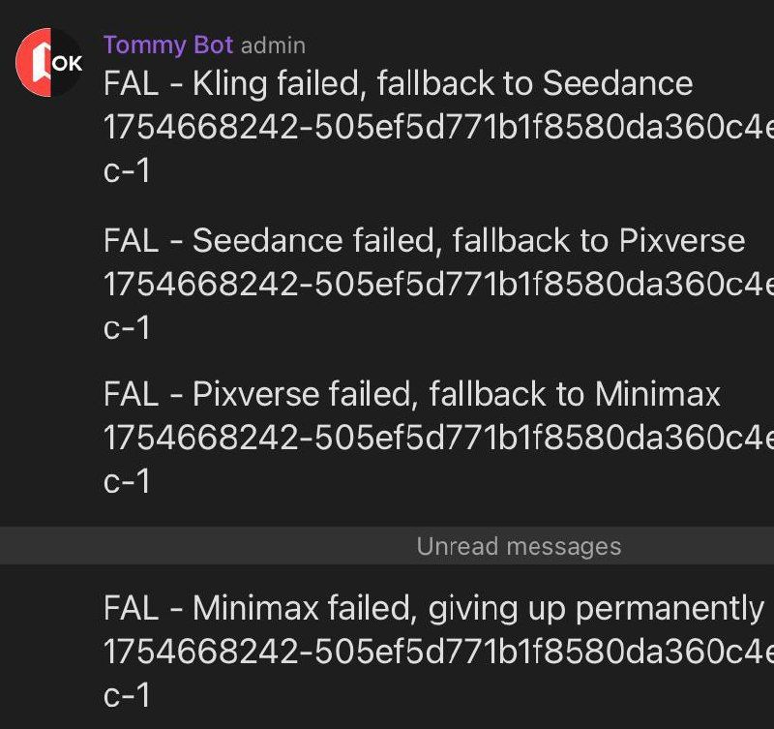Click ID line under Seedance failed message
The width and height of the screenshot is (774, 729).
click(x=437, y=285)
